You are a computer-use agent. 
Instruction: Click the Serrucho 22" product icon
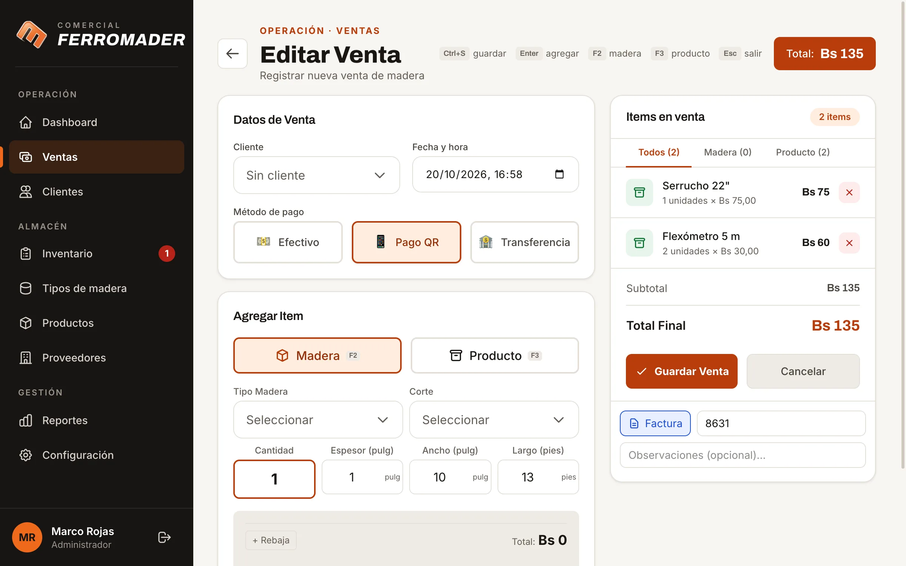pos(639,192)
